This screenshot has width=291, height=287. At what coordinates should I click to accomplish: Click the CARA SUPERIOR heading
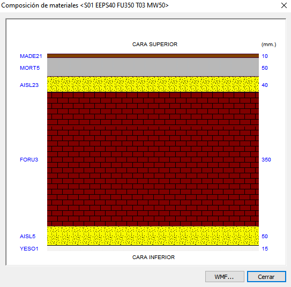155,44
